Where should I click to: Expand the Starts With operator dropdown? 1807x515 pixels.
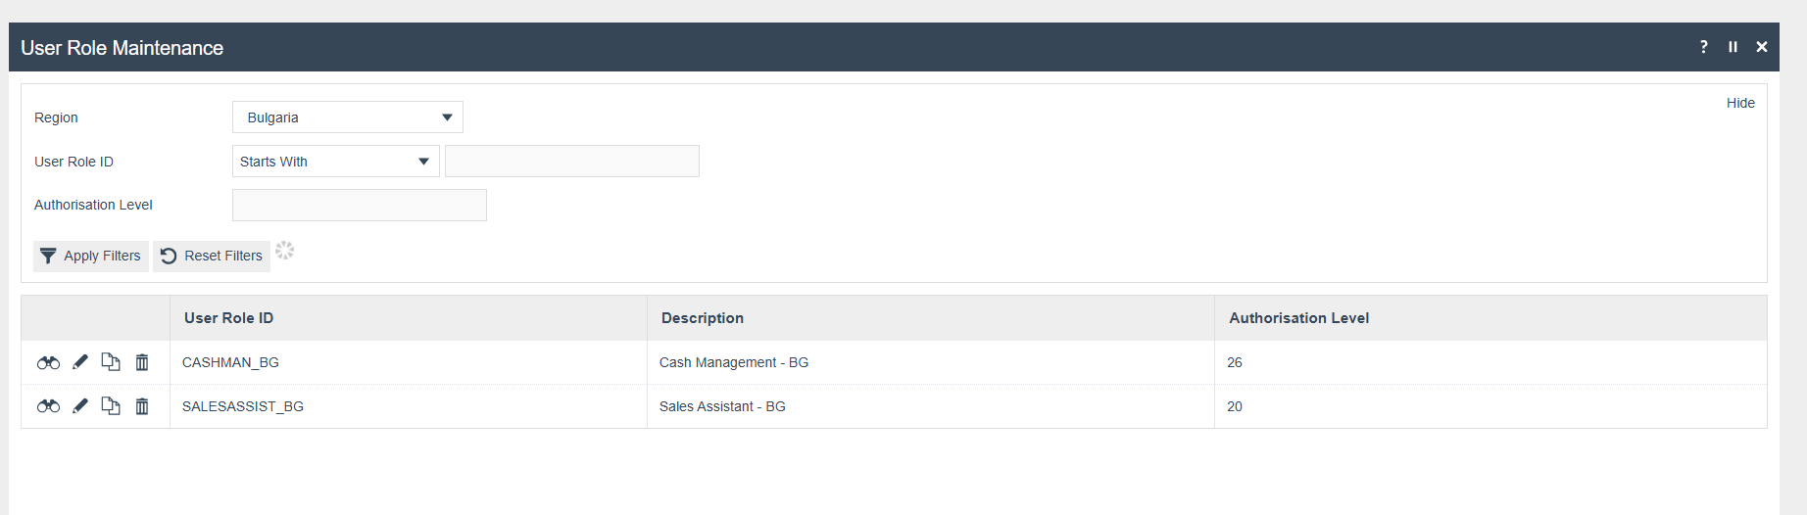(335, 162)
